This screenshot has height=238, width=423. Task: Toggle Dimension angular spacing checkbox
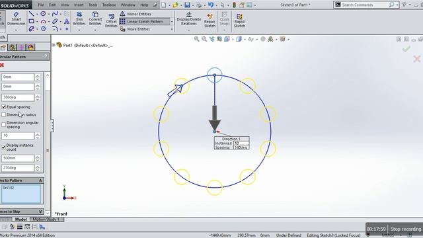(x=3, y=124)
